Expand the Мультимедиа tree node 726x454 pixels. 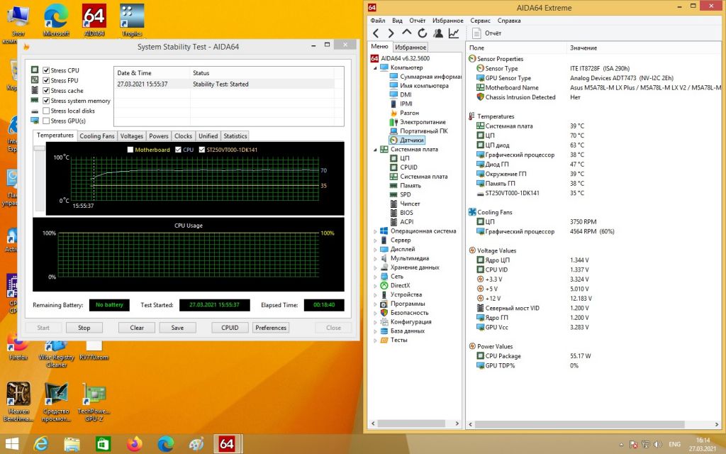[375, 258]
